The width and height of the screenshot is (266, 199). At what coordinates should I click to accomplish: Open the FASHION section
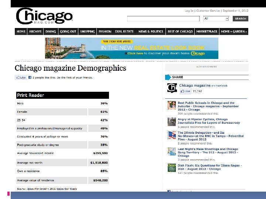point(105,31)
